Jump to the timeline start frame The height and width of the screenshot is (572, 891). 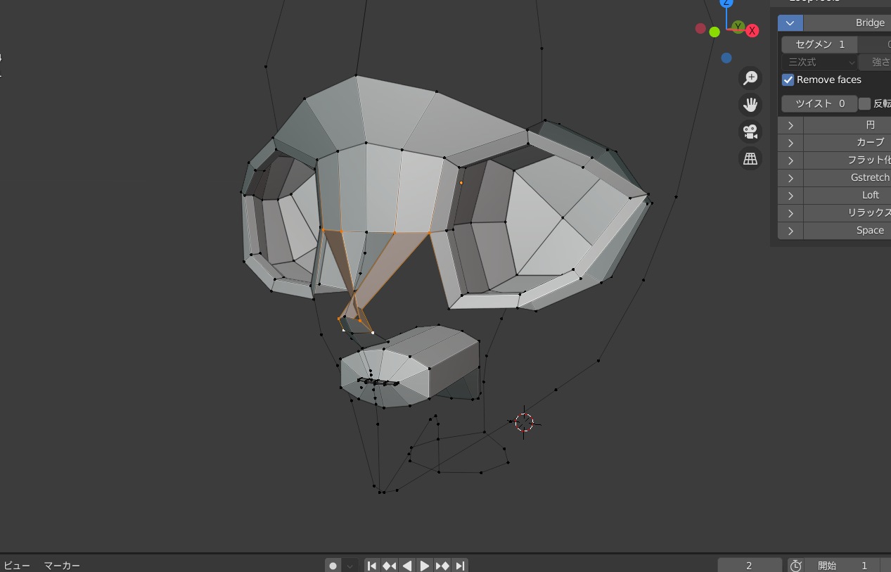coord(372,566)
